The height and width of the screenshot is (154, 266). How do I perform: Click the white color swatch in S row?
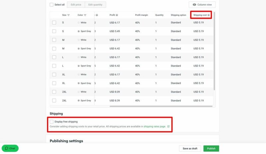(x=78, y=23)
